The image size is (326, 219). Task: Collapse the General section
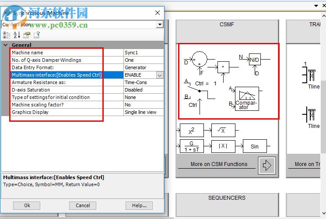pyautogui.click(x=6, y=45)
